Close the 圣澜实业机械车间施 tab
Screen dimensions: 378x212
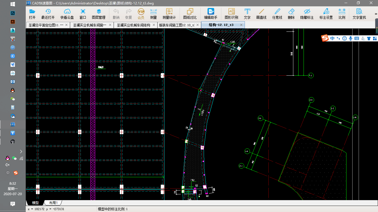(110, 25)
